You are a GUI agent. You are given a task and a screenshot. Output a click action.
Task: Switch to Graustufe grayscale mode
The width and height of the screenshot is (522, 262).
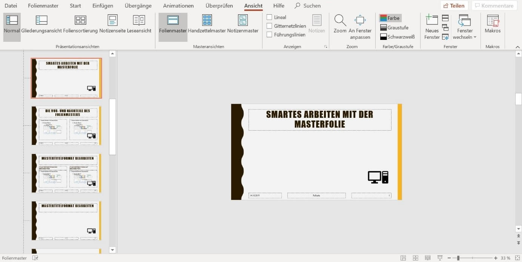point(394,27)
